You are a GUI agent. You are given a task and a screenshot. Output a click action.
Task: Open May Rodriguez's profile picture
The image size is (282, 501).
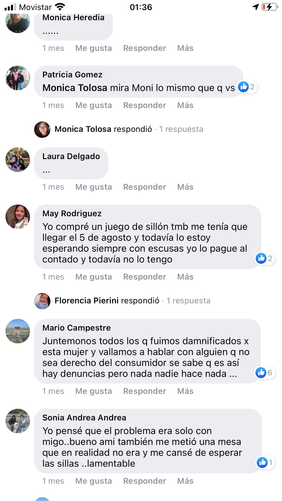coord(18,217)
